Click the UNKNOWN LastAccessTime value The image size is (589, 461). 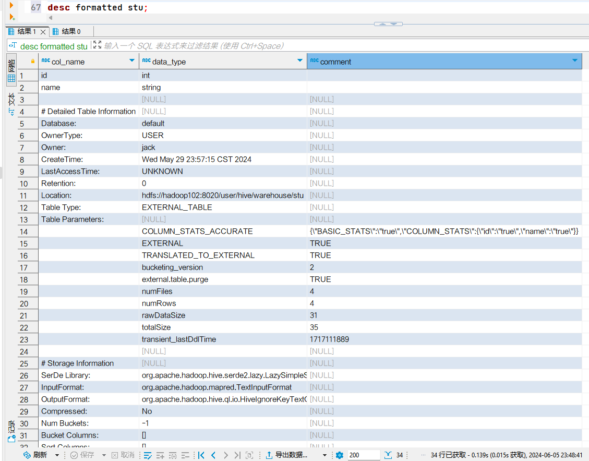[x=223, y=171]
